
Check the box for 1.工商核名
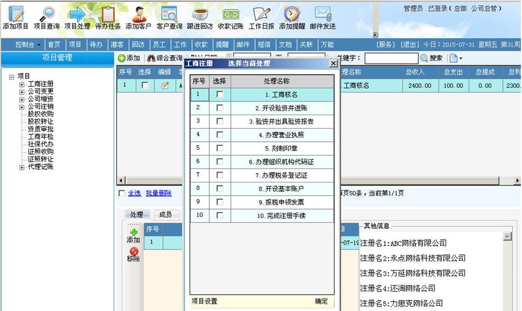220,94
